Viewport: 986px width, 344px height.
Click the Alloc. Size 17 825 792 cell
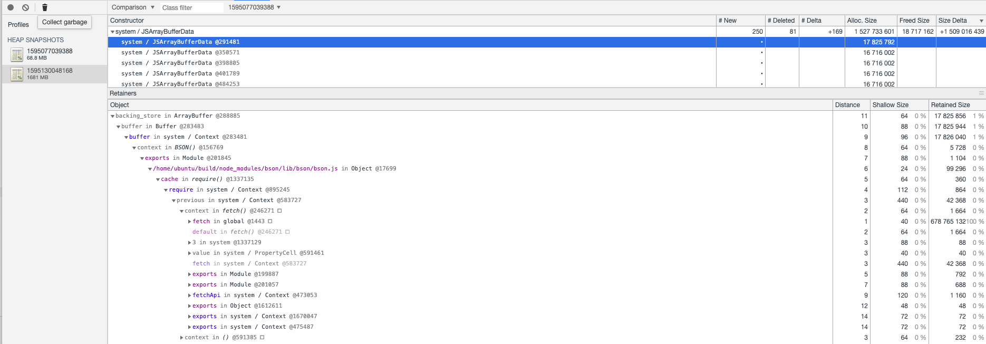871,42
